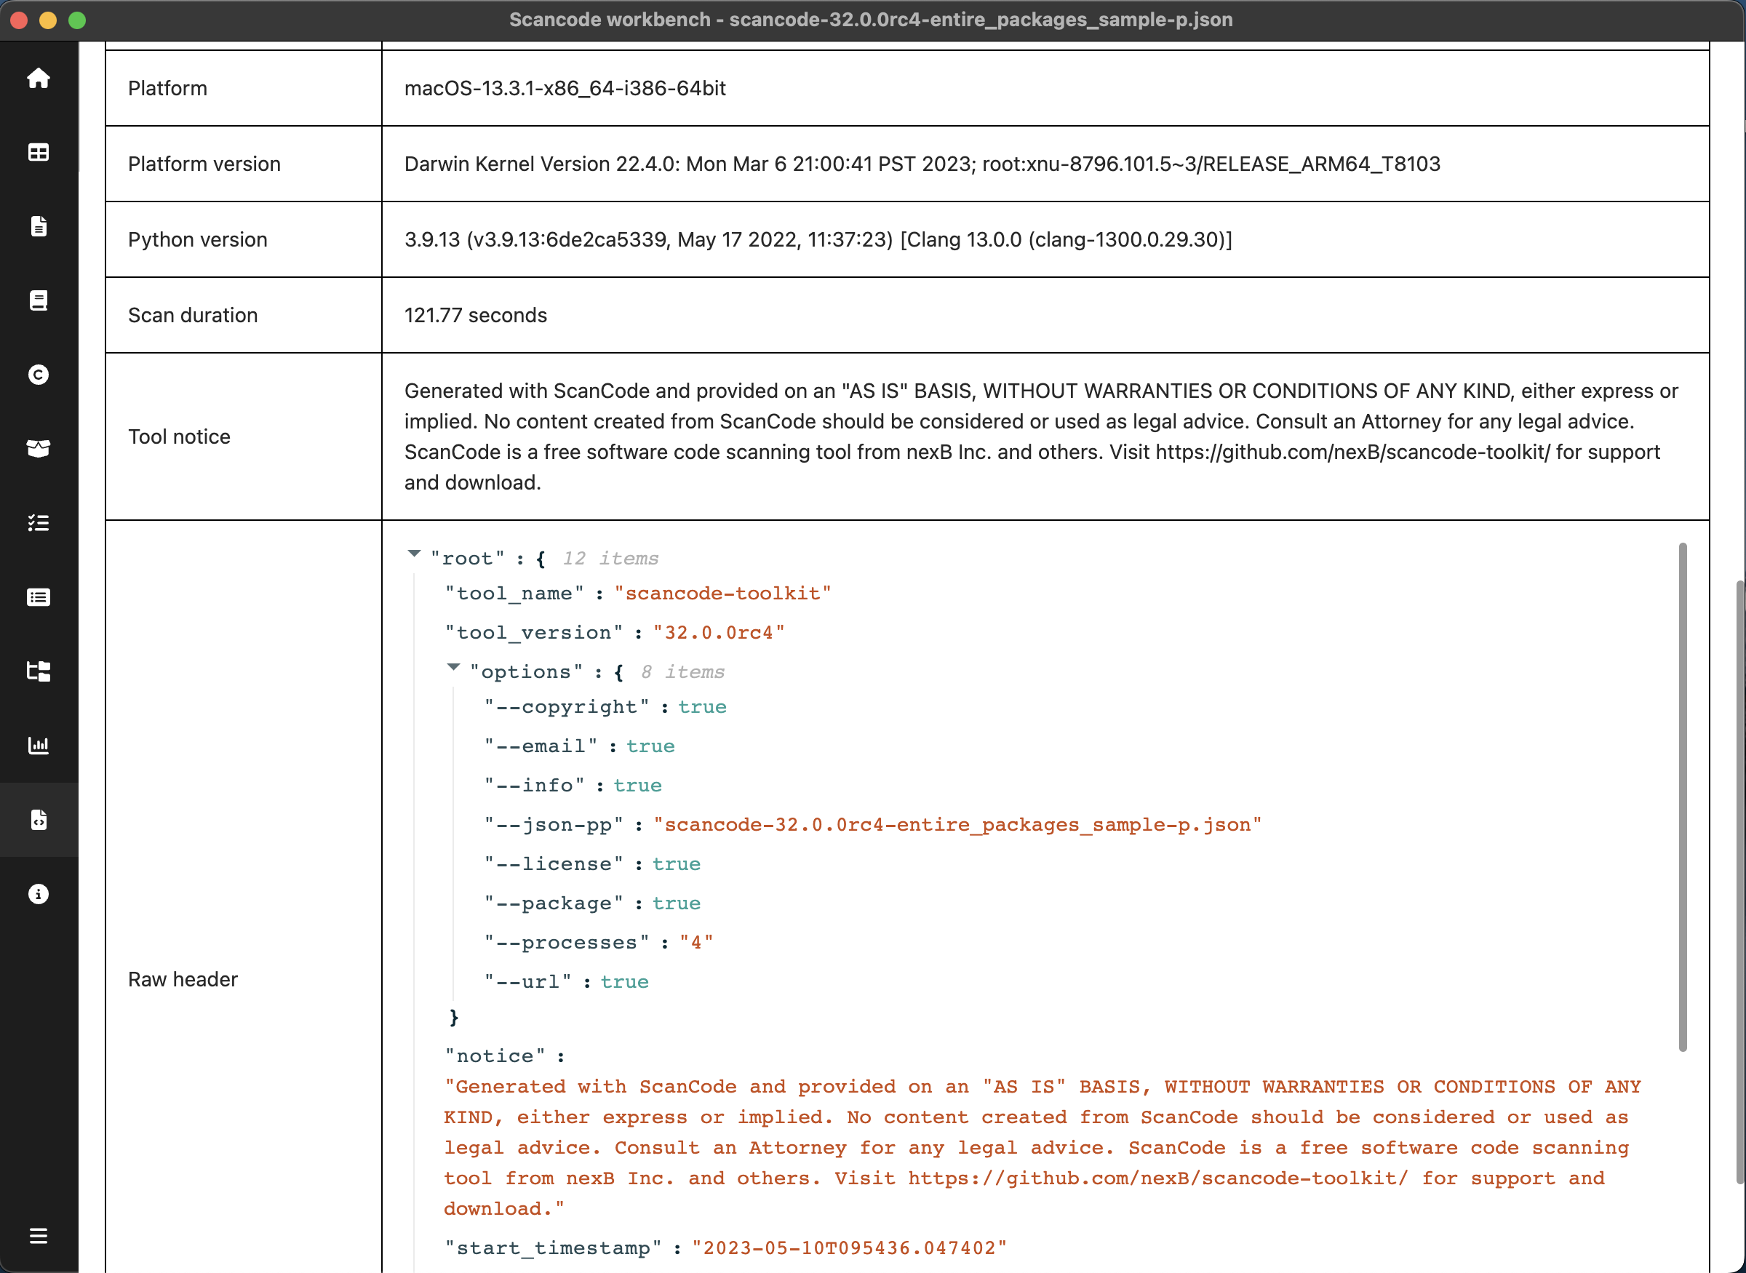
Task: Click the raw header JSON scrollbar
Action: [1683, 797]
